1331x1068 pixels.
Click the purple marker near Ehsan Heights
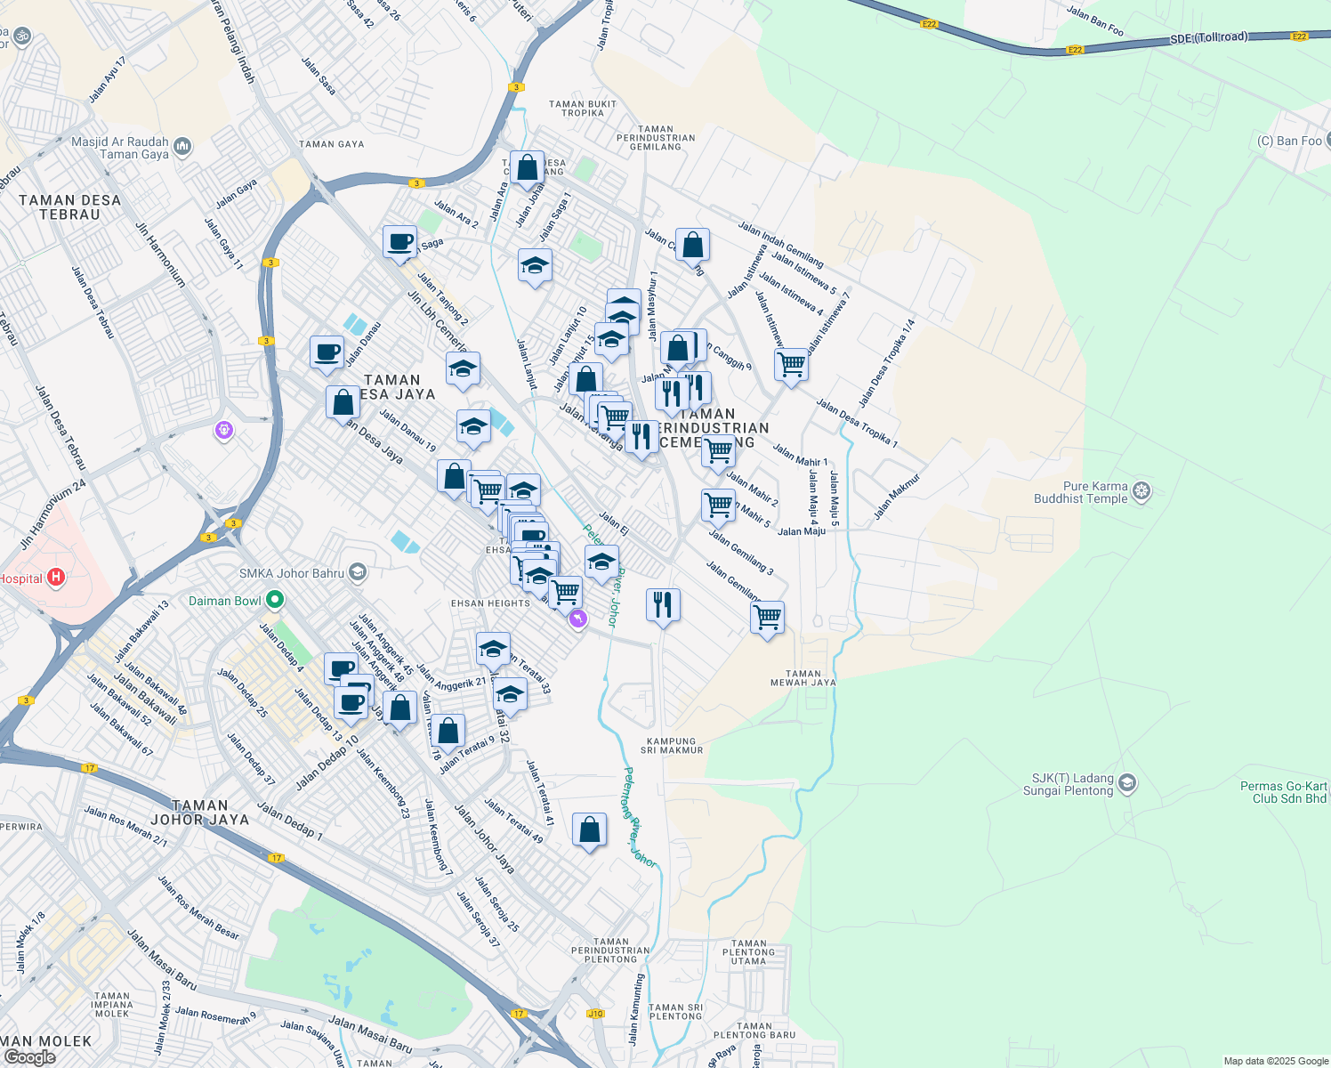[578, 619]
